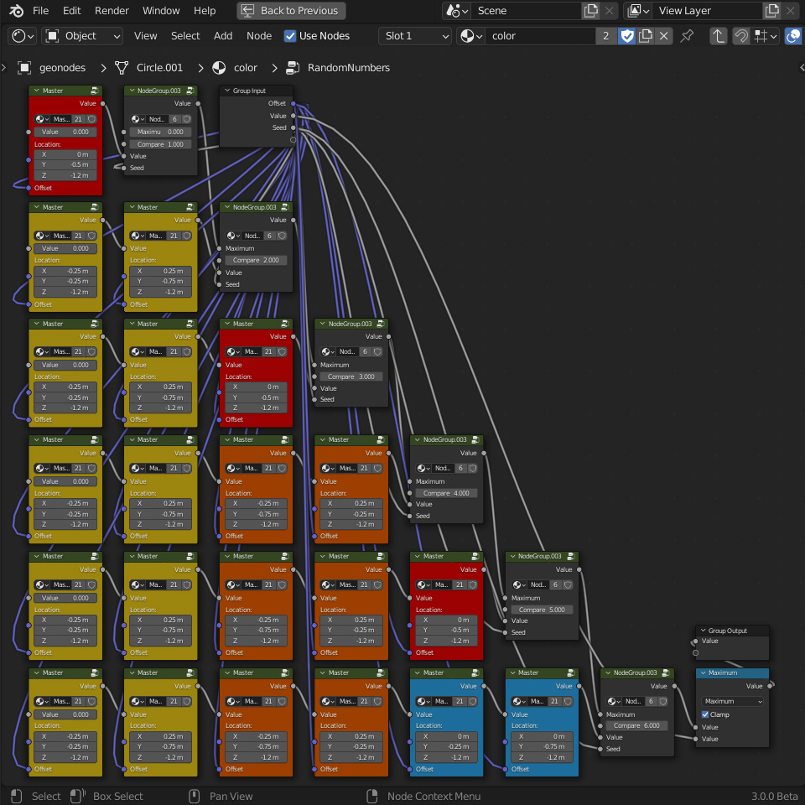Click the Compare 6.000 value field
Viewport: 805px width, 805px height.
click(x=637, y=725)
